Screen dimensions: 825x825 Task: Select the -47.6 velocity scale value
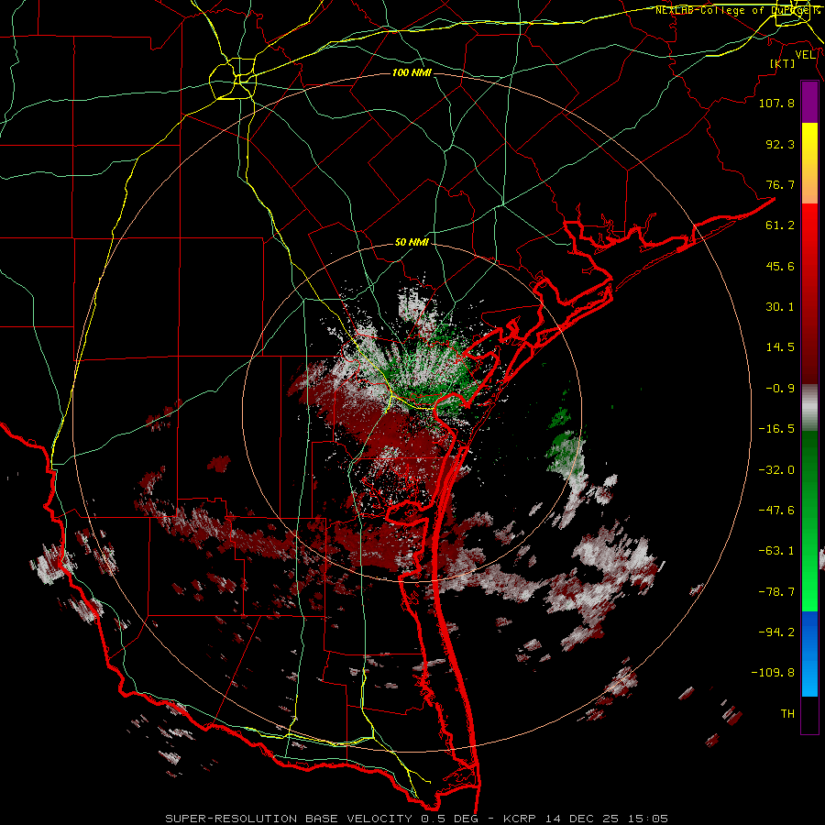tap(776, 511)
